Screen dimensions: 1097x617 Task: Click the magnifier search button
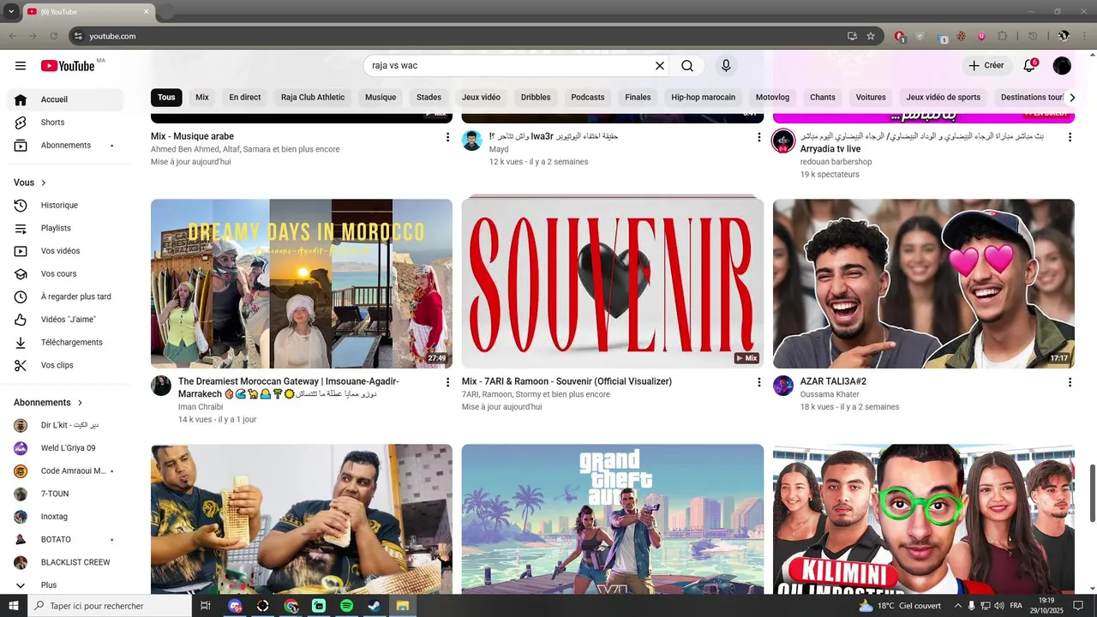[x=687, y=66]
